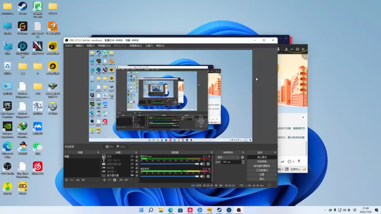Click the Start Recording button in Controls
The width and height of the screenshot is (381, 214).
click(261, 162)
